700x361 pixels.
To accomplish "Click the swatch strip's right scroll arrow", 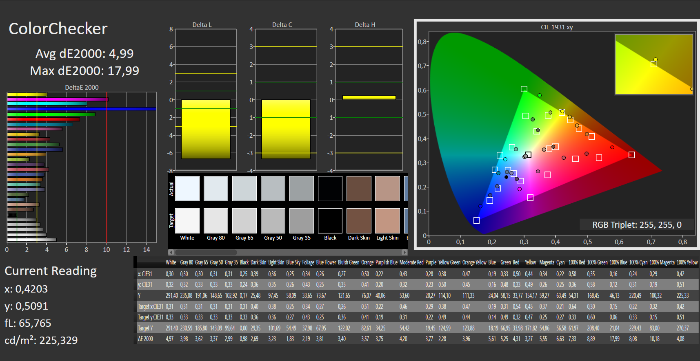I will 404,252.
